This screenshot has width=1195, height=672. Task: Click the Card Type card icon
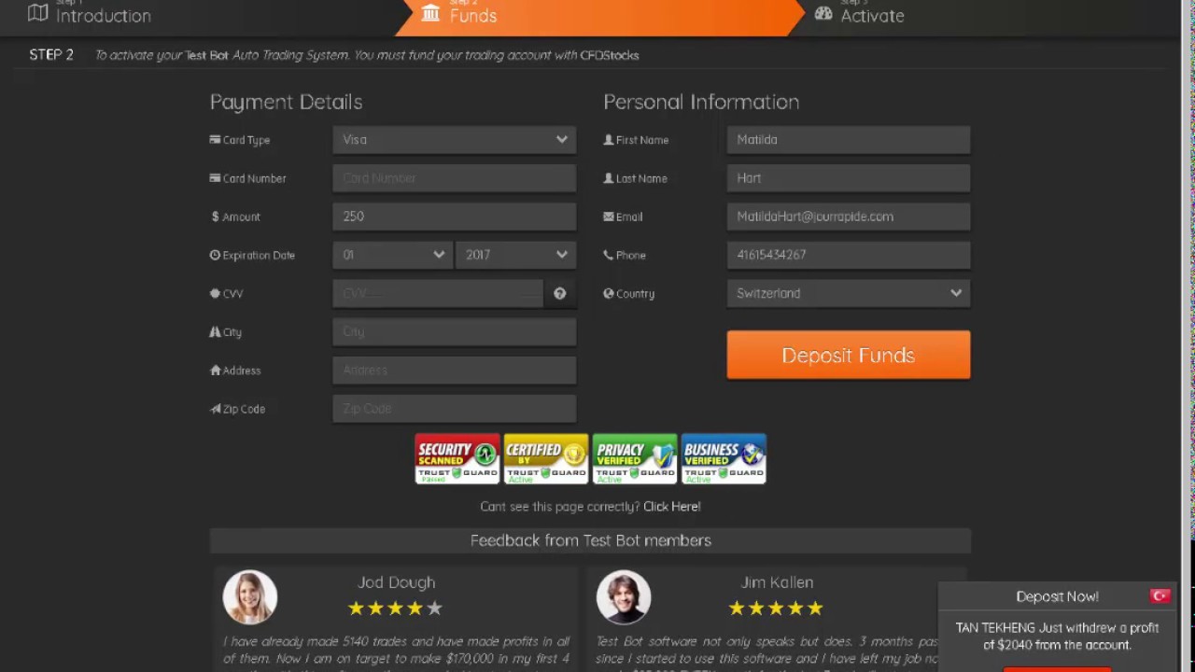click(215, 140)
